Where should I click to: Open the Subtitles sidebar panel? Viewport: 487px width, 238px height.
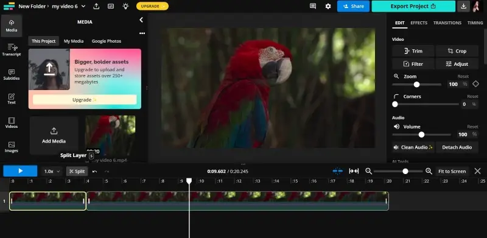click(x=12, y=74)
